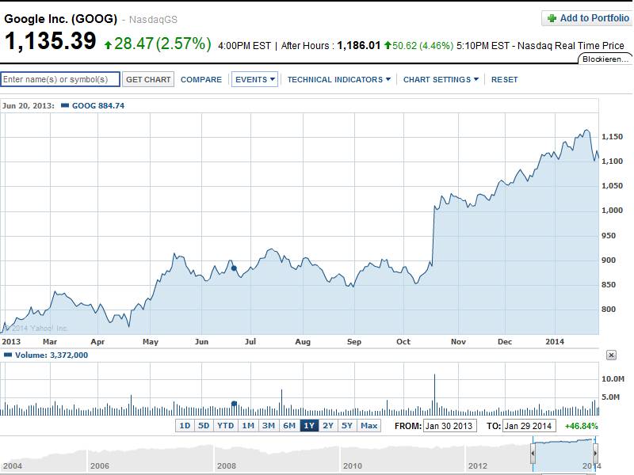The image size is (634, 475).
Task: Click the Blockieren tab button
Action: pos(605,59)
